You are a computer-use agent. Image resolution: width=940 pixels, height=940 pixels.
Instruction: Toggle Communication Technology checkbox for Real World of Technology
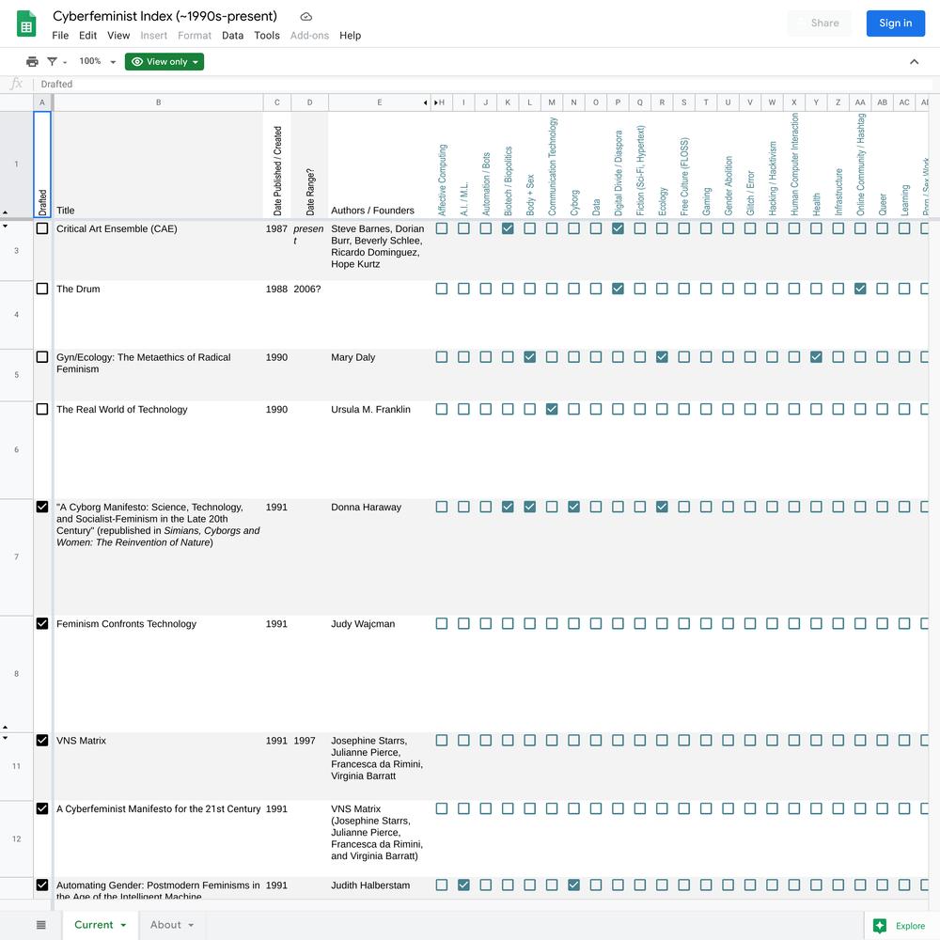pyautogui.click(x=552, y=409)
